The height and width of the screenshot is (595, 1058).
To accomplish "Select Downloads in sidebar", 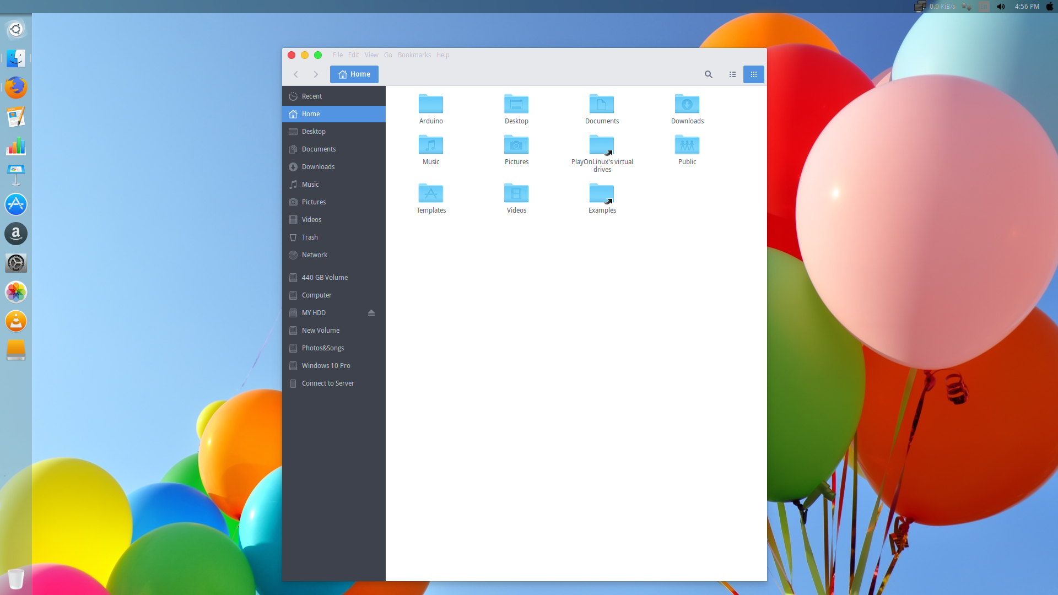I will point(334,167).
